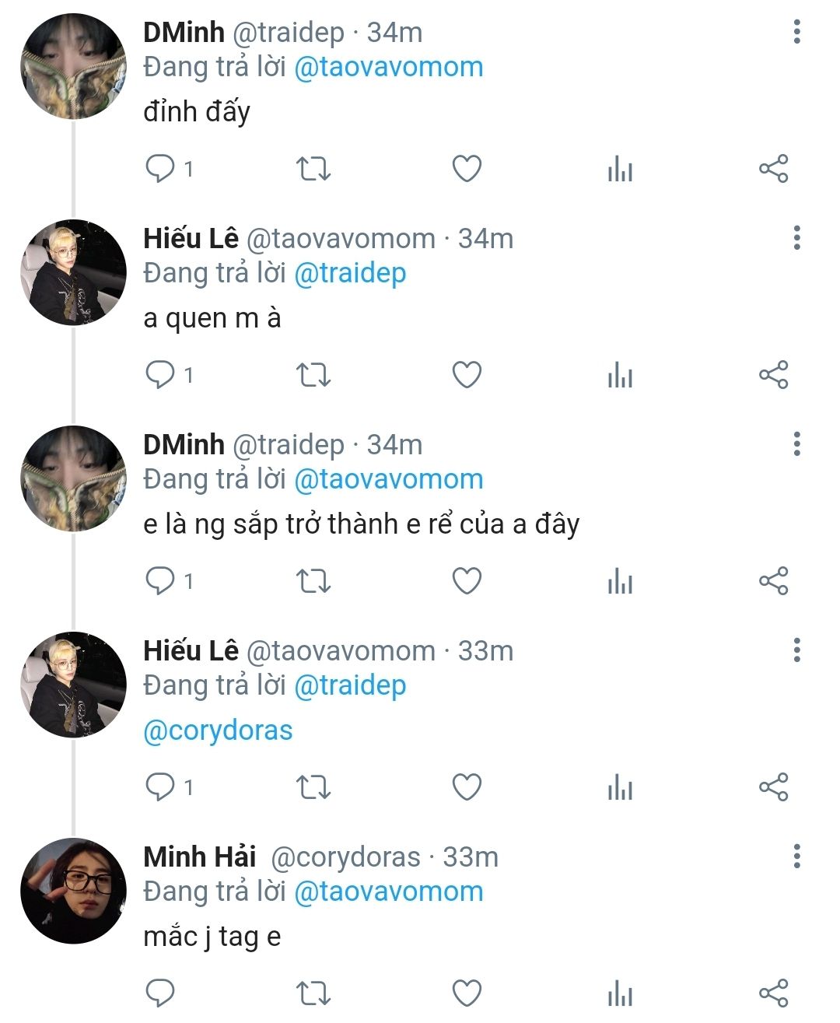This screenshot has width=840, height=1023.
Task: Open more options menu on Minh Hải's tweet
Action: [x=796, y=857]
